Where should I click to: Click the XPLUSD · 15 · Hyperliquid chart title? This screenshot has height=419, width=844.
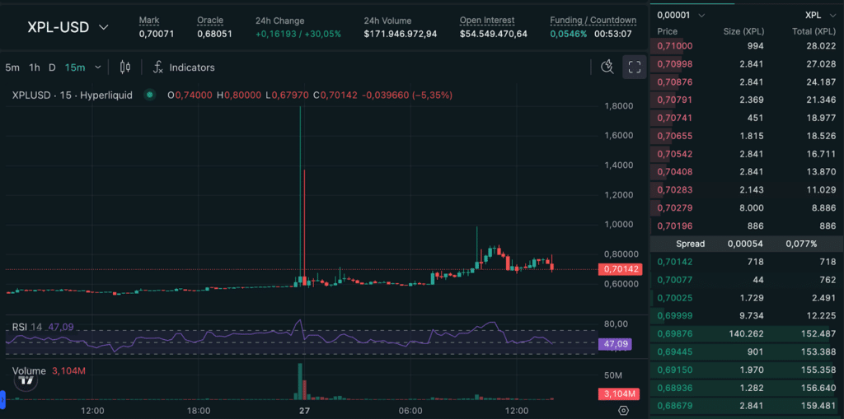point(73,95)
